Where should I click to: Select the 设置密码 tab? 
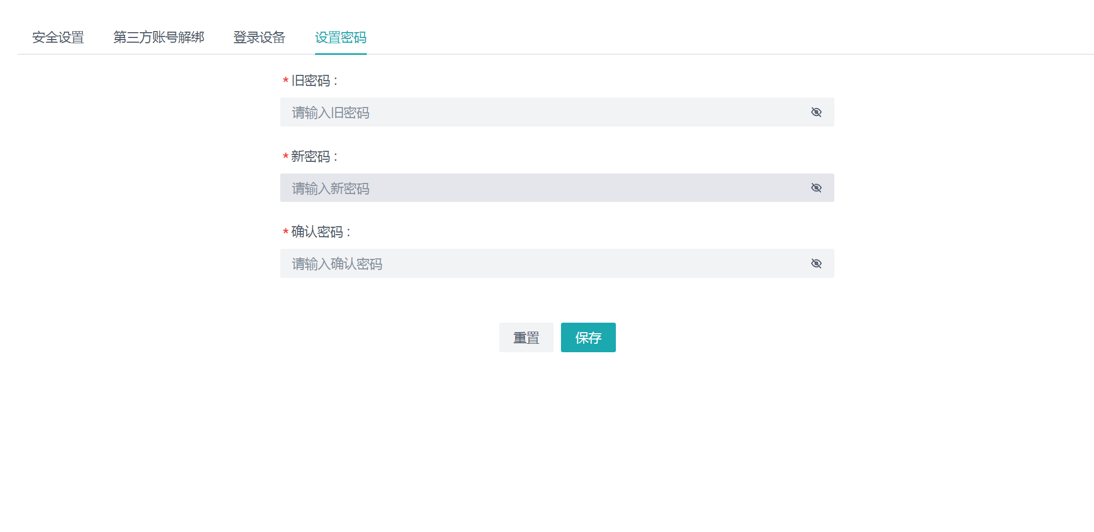coord(340,37)
